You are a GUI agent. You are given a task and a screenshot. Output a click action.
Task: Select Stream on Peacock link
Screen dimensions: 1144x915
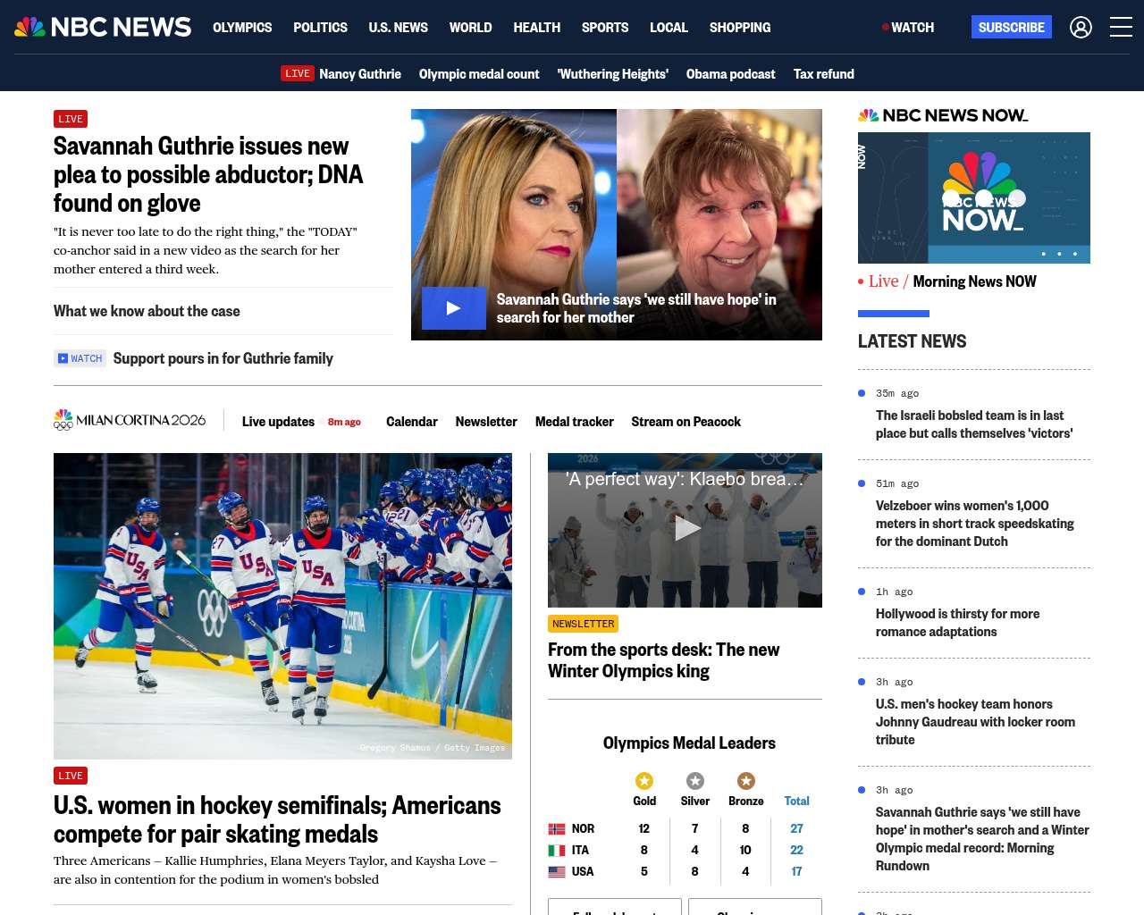pyautogui.click(x=686, y=422)
